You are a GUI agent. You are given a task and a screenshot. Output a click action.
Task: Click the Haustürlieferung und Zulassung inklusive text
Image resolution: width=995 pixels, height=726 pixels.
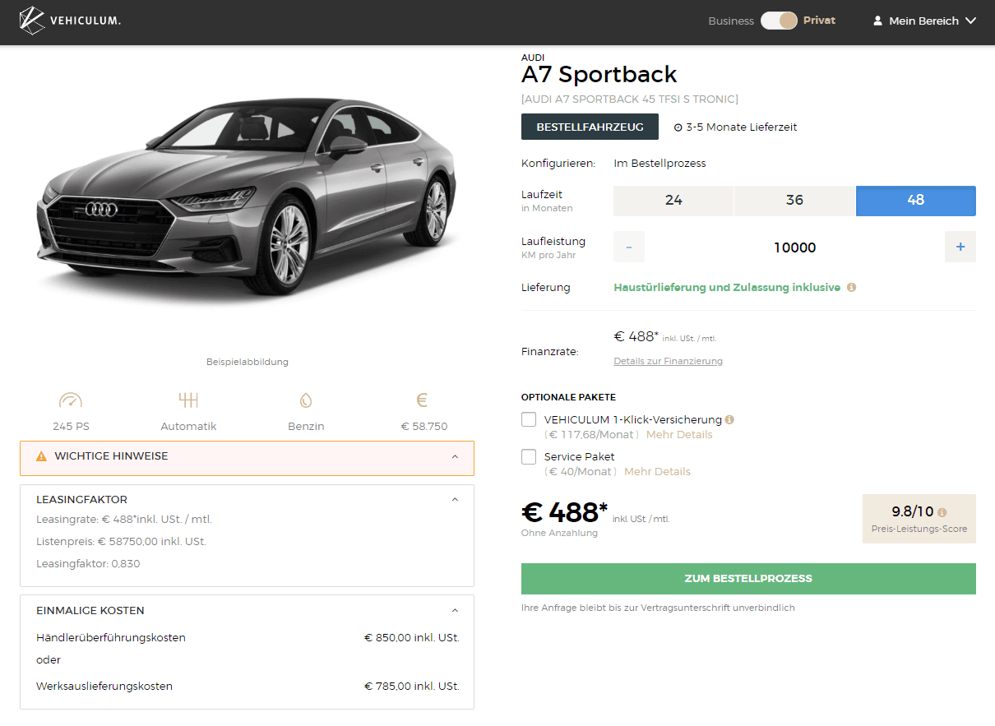[x=727, y=288]
